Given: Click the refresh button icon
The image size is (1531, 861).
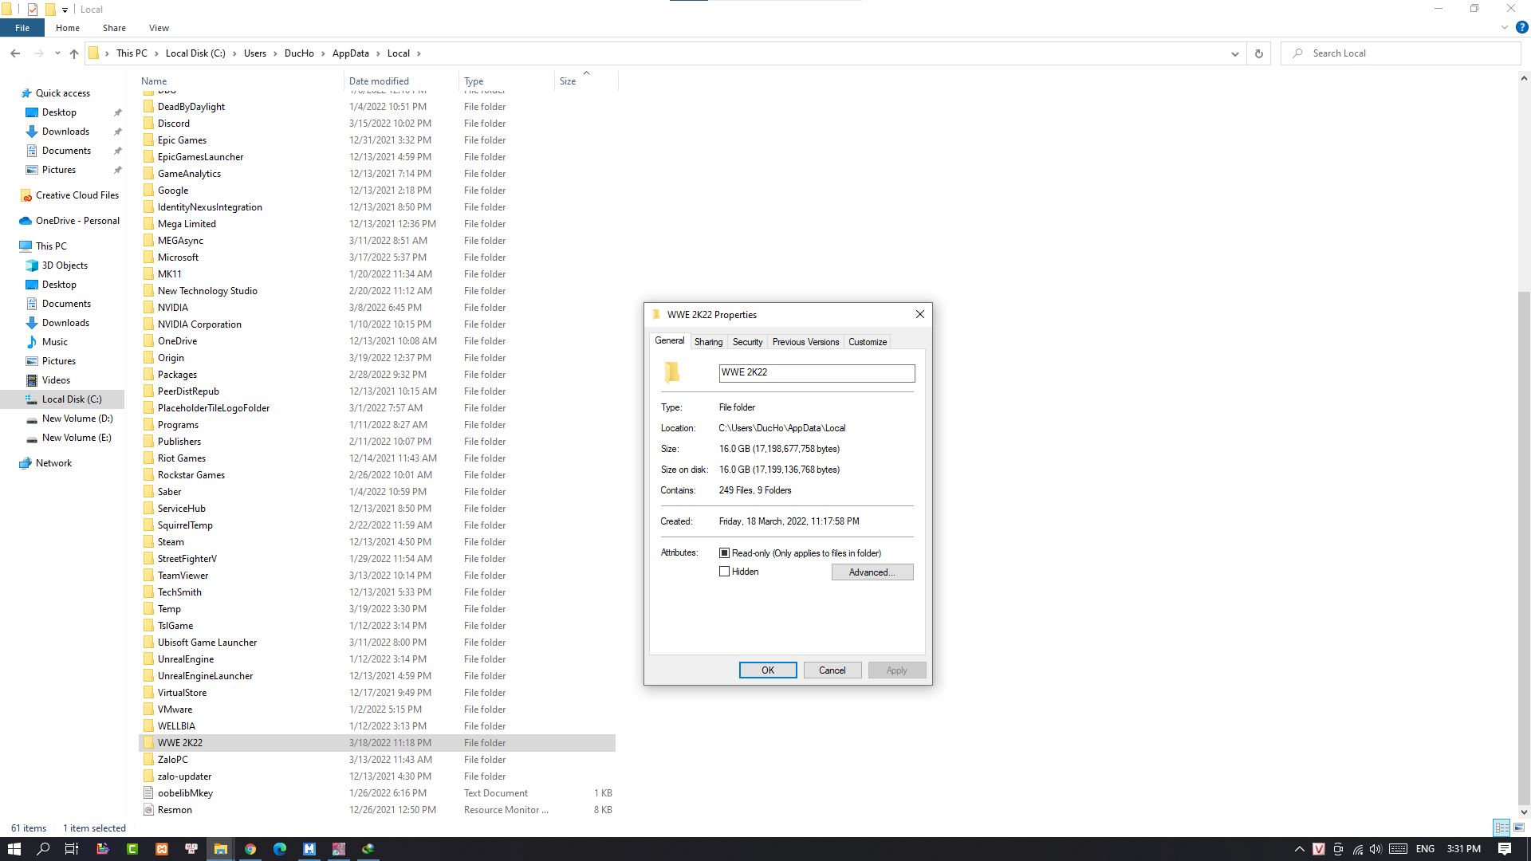Looking at the screenshot, I should click(x=1258, y=53).
